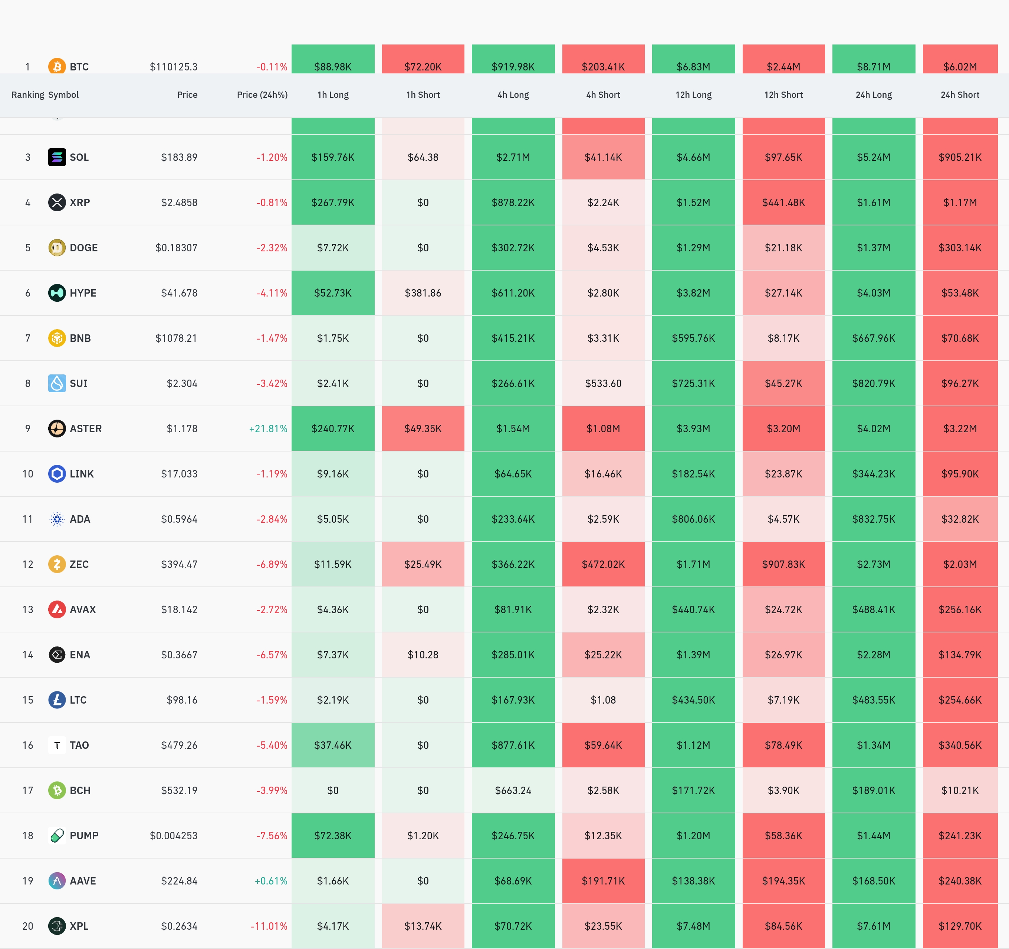Open the AVAX symbol link
The width and height of the screenshot is (1009, 949).
[x=82, y=609]
